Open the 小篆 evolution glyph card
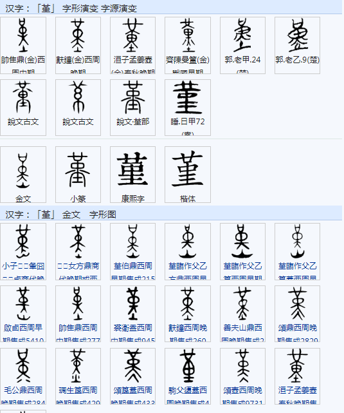Screen dimensions: 344x413 pos(78,175)
